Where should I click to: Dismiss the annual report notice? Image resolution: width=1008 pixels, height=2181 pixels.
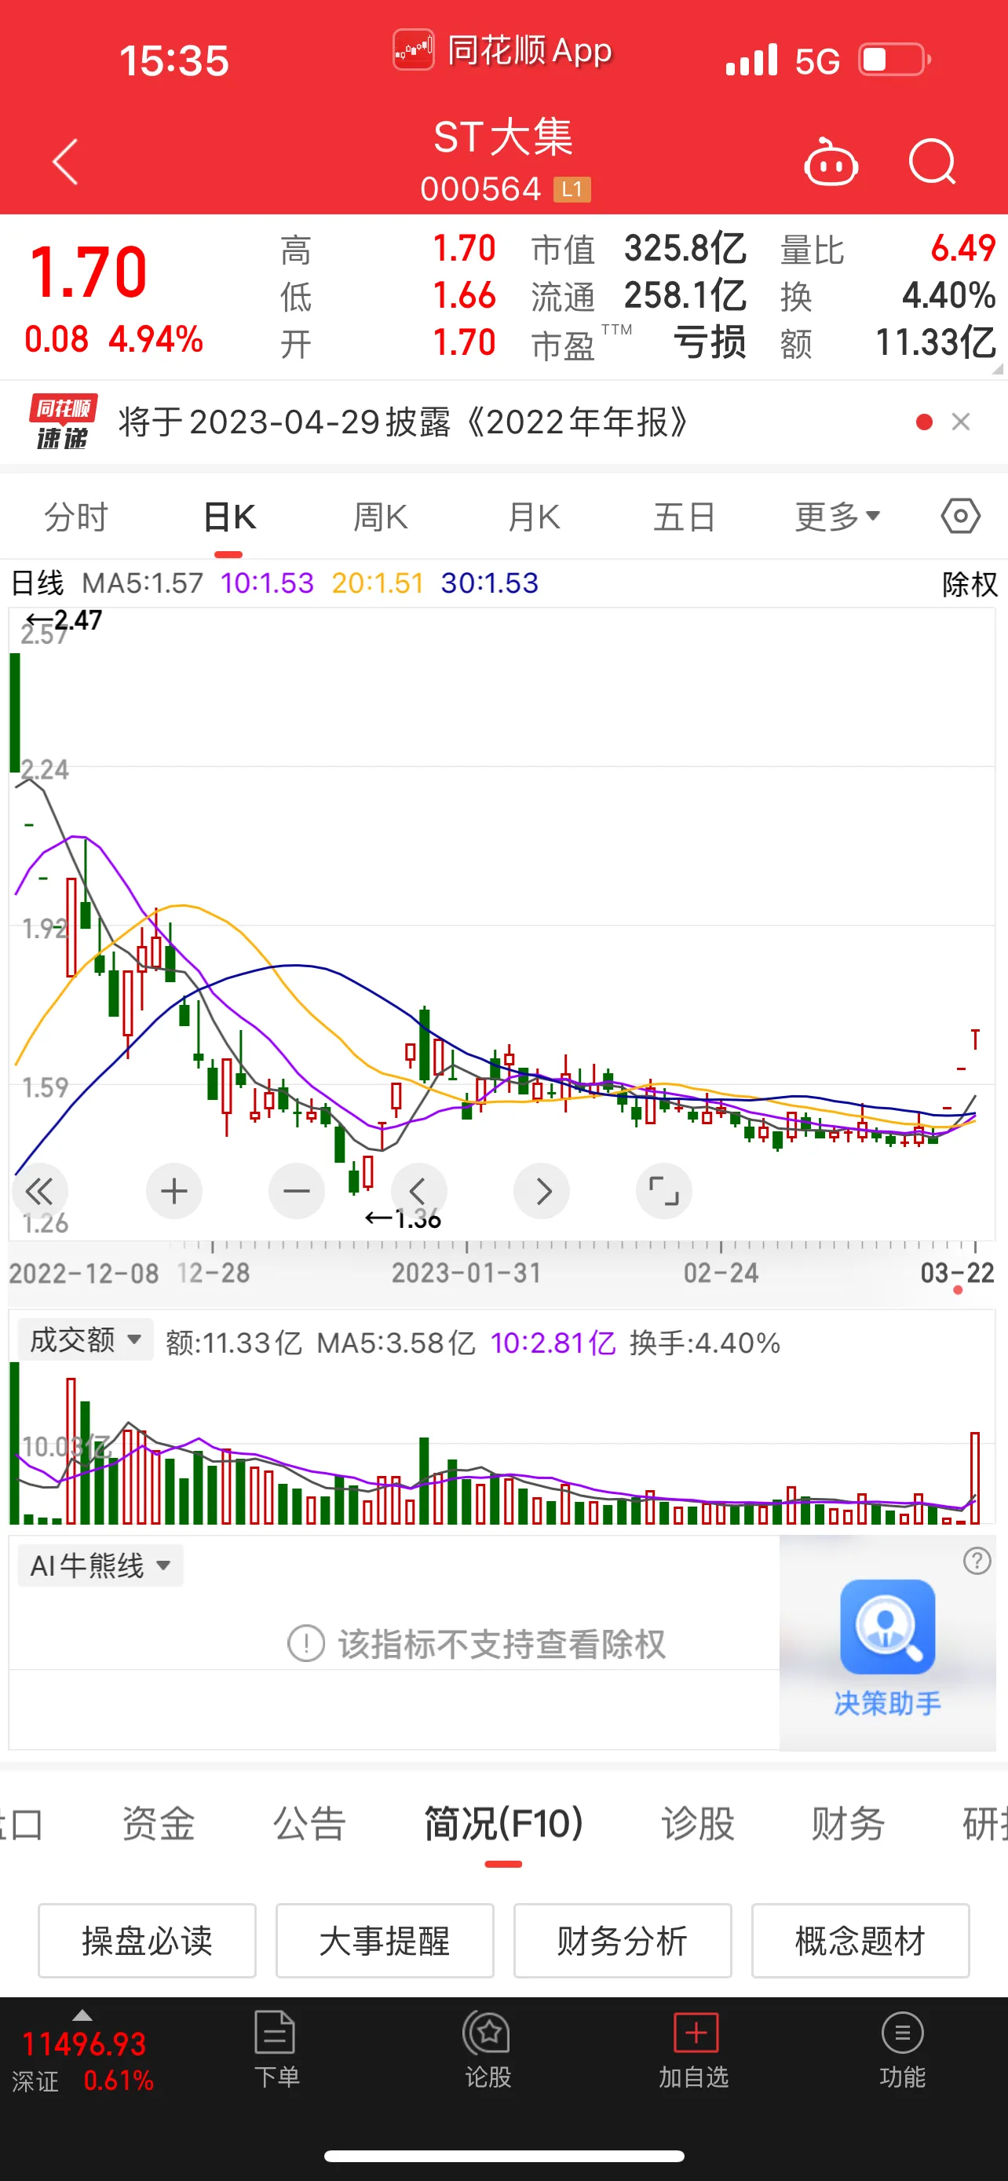(961, 422)
